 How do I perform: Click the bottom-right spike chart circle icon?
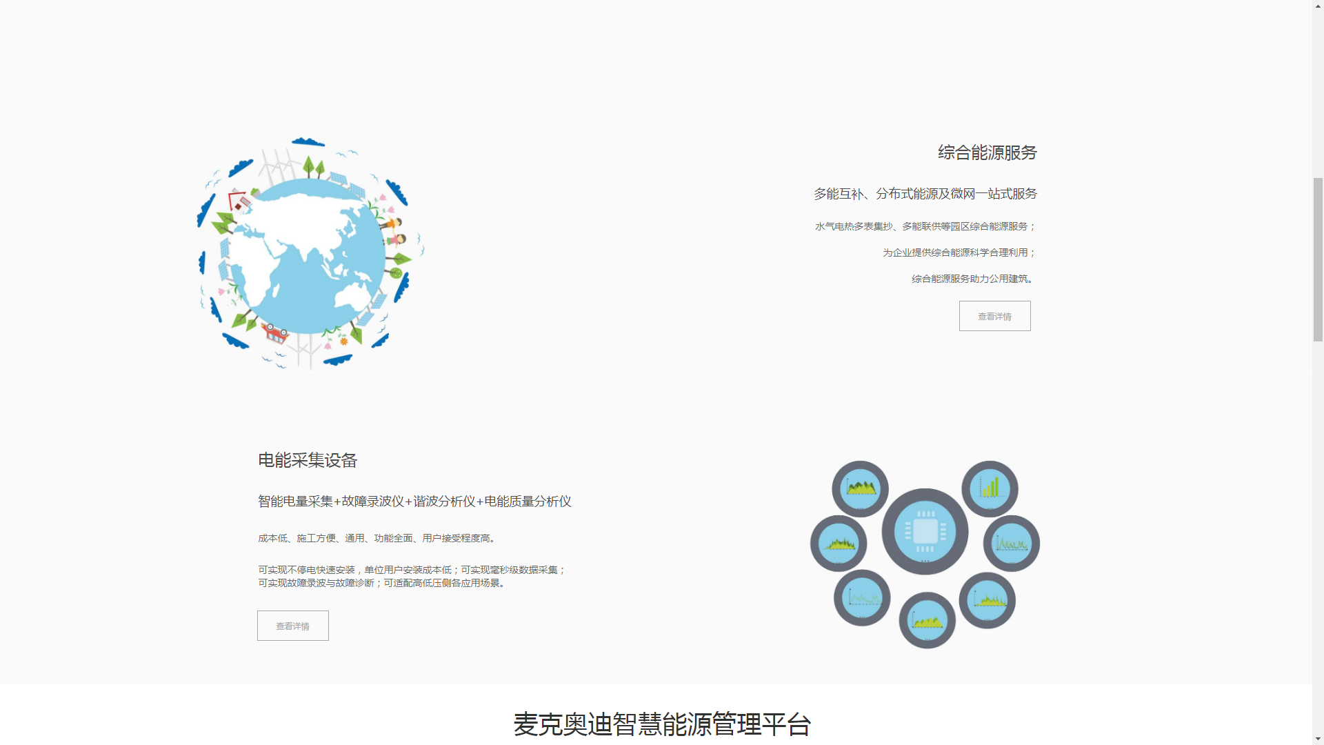987,600
